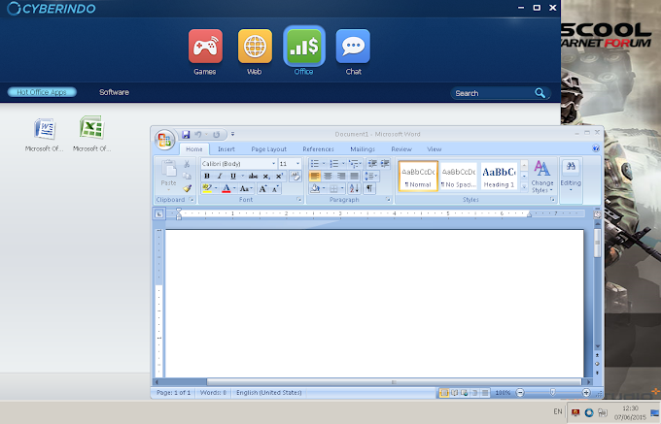Click the Save icon in Quick Access toolbar
The width and height of the screenshot is (661, 424).
(x=186, y=135)
